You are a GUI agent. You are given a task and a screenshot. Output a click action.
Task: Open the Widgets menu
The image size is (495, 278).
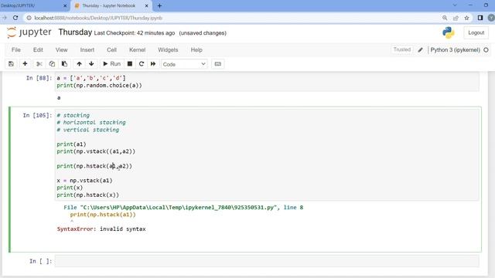[168, 49]
